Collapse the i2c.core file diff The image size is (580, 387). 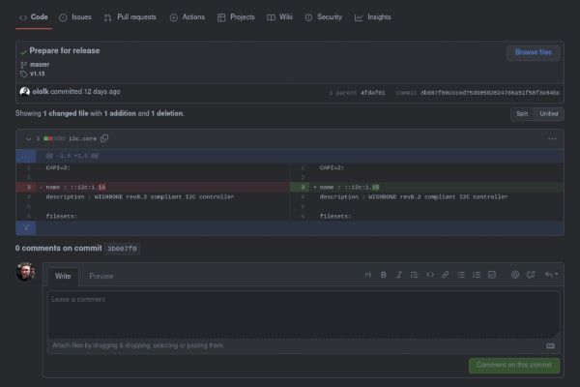point(26,138)
